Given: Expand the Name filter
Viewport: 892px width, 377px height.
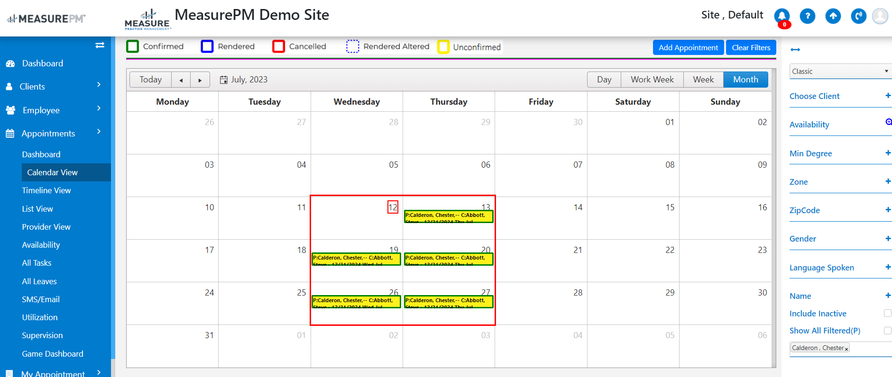Looking at the screenshot, I should tap(888, 295).
